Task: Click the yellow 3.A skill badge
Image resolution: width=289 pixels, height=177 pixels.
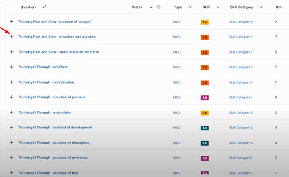Action: coord(205,22)
